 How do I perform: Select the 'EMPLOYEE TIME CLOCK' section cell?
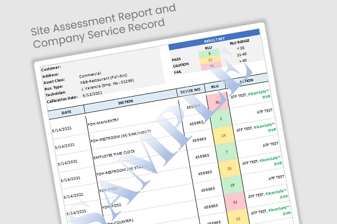(114, 154)
